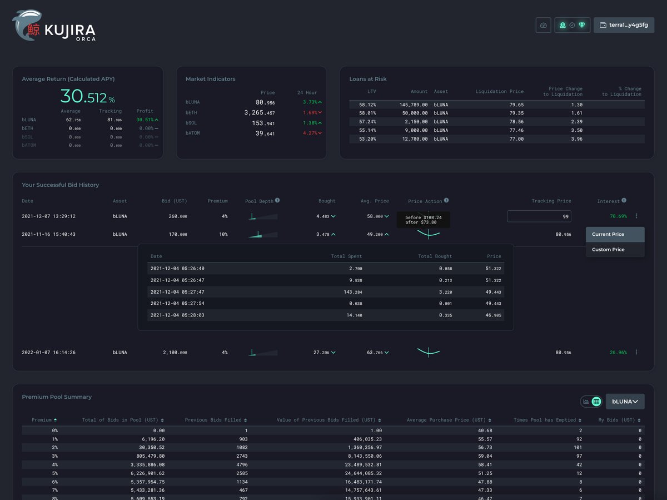Click pool depth chart for 170.000 bid
The image size is (667, 500).
(x=263, y=234)
